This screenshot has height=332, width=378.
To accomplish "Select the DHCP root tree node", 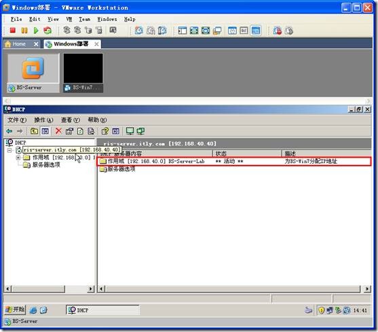I will 20,143.
